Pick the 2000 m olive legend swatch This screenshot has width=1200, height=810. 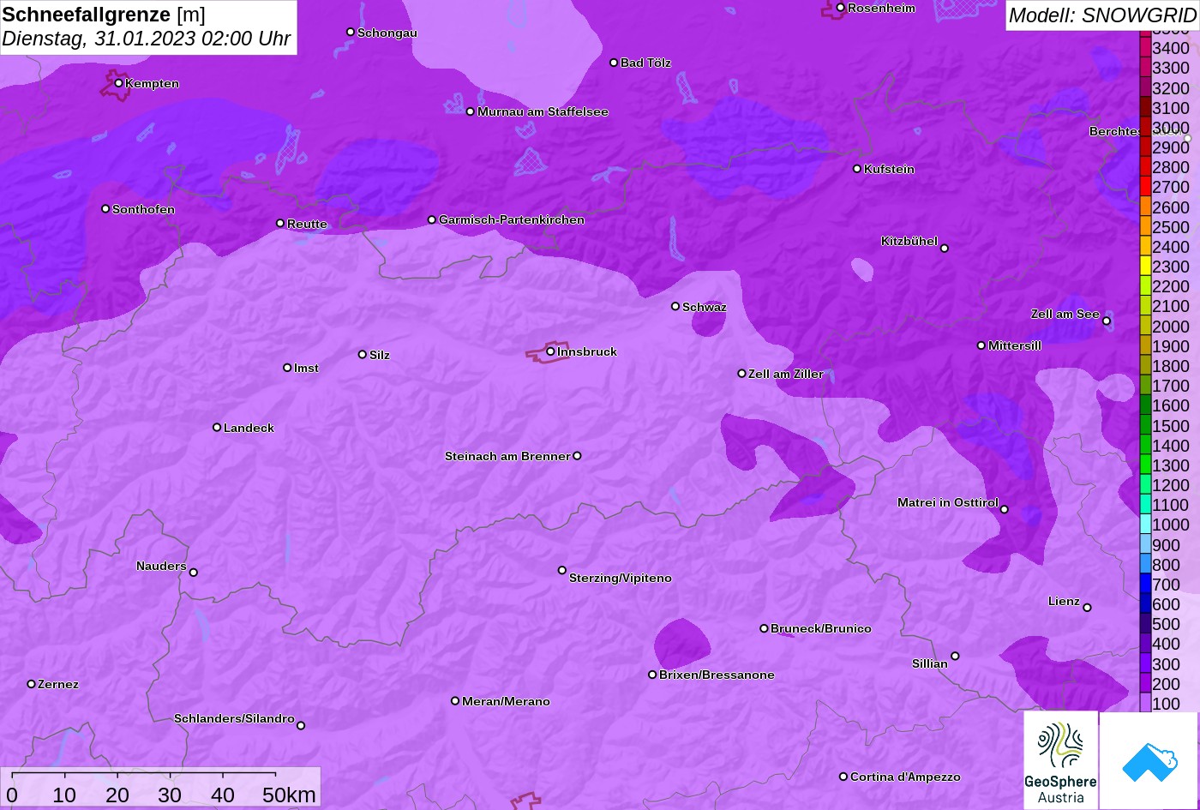1145,326
